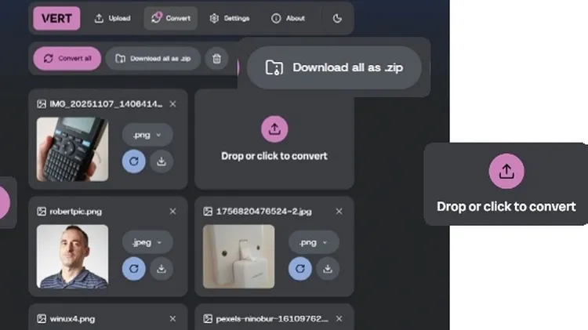Image resolution: width=588 pixels, height=330 pixels.
Task: Open the Upload tab
Action: tap(112, 18)
